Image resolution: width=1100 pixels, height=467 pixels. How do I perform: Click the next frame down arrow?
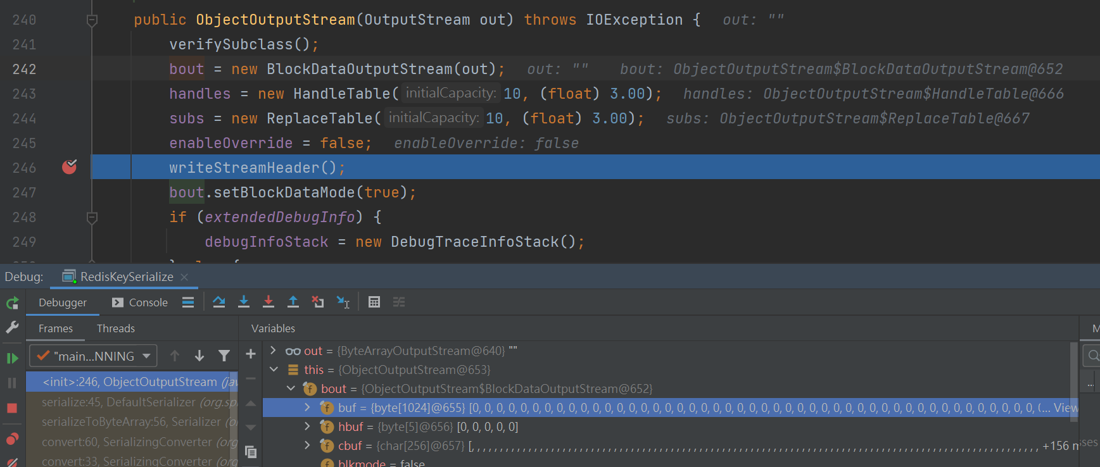(199, 356)
